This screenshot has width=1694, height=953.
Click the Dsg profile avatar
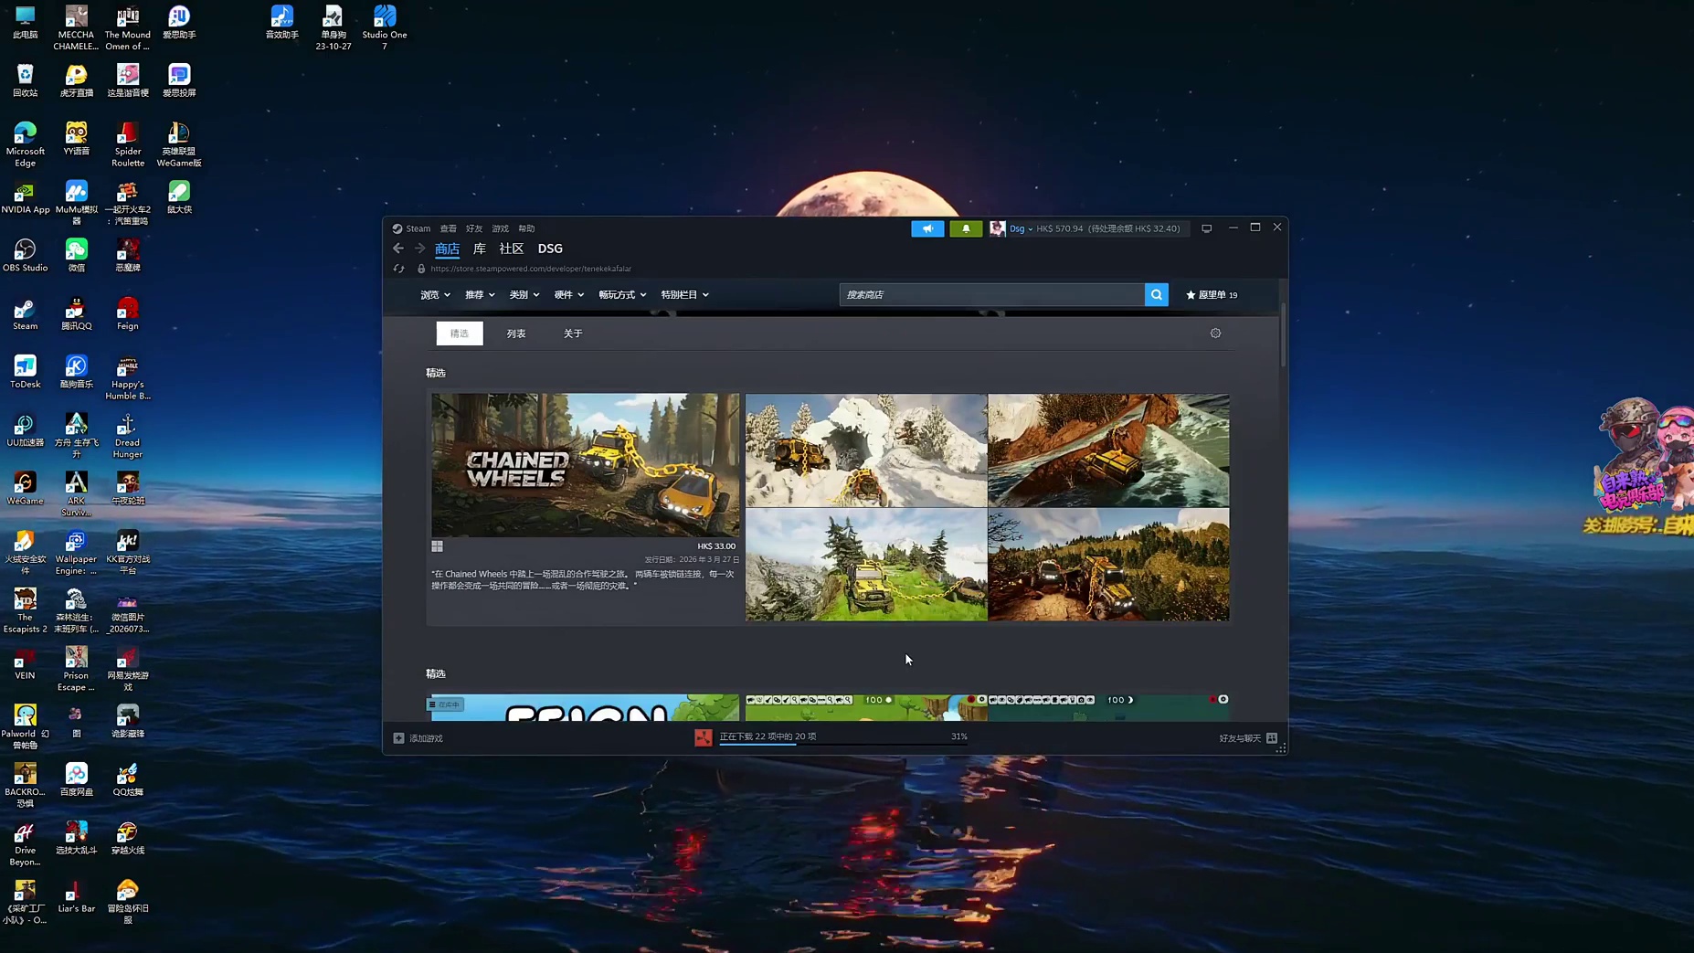pos(997,228)
